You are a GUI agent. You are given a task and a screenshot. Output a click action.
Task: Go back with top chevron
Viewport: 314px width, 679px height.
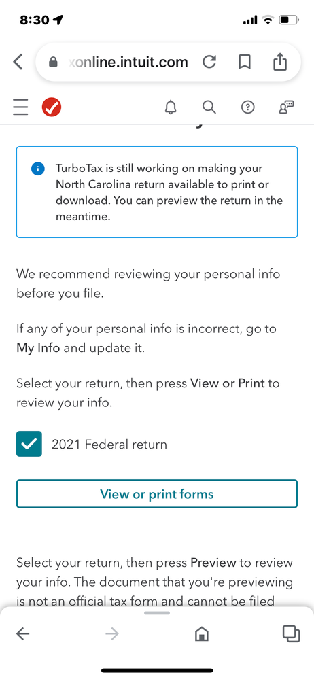(18, 62)
